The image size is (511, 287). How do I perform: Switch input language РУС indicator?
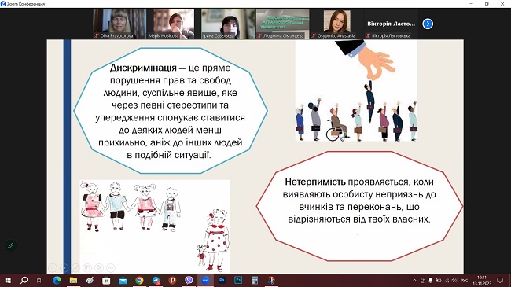click(464, 281)
